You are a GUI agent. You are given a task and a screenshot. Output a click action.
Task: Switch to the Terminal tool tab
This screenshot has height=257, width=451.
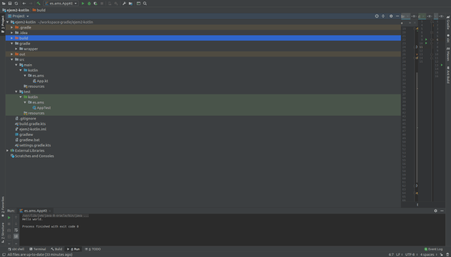(x=38, y=249)
